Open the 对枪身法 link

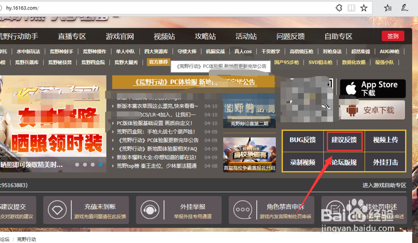point(332,51)
